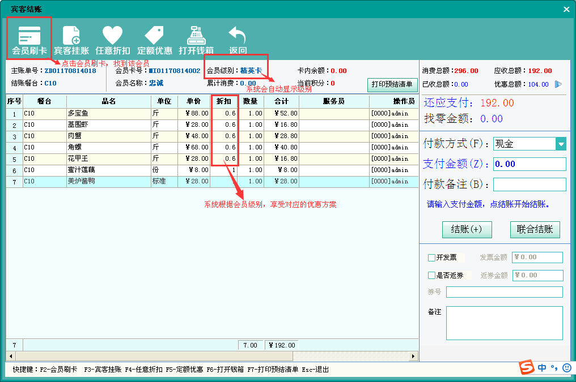576x382 pixels.
Task: Tick the 是否返券 coupon checkbox
Action: pos(432,276)
